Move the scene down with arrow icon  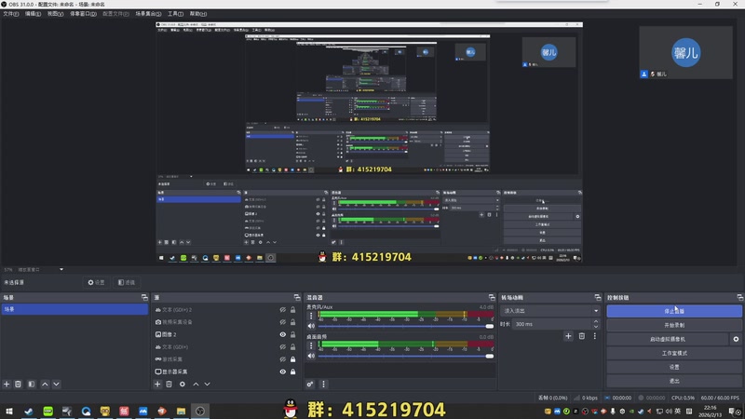pos(56,384)
